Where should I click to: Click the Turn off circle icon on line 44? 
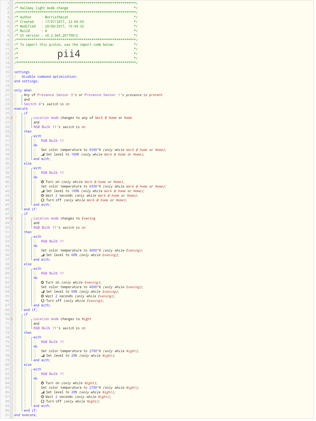click(43, 200)
